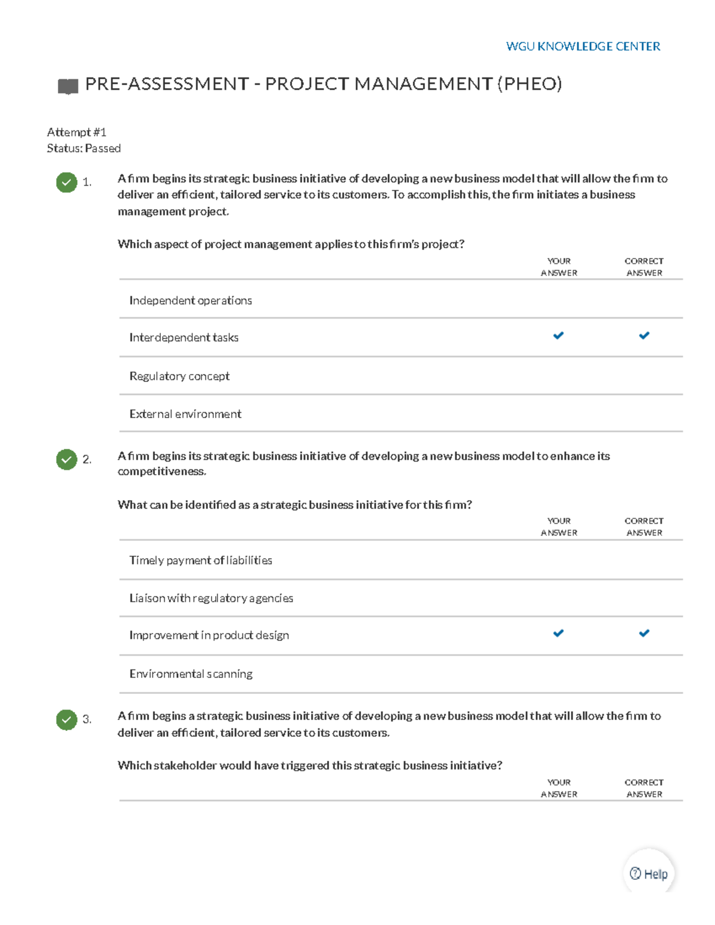The width and height of the screenshot is (715, 925).
Task: Select the Regulatory concept answer option
Action: (x=401, y=376)
